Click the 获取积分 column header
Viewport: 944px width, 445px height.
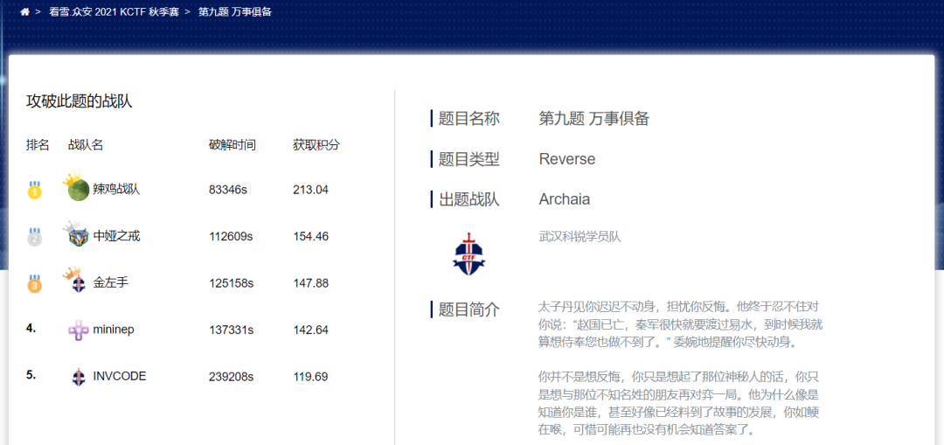tap(316, 145)
